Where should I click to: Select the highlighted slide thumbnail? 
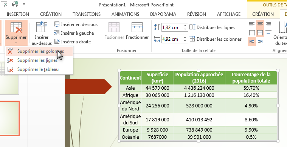point(9,118)
